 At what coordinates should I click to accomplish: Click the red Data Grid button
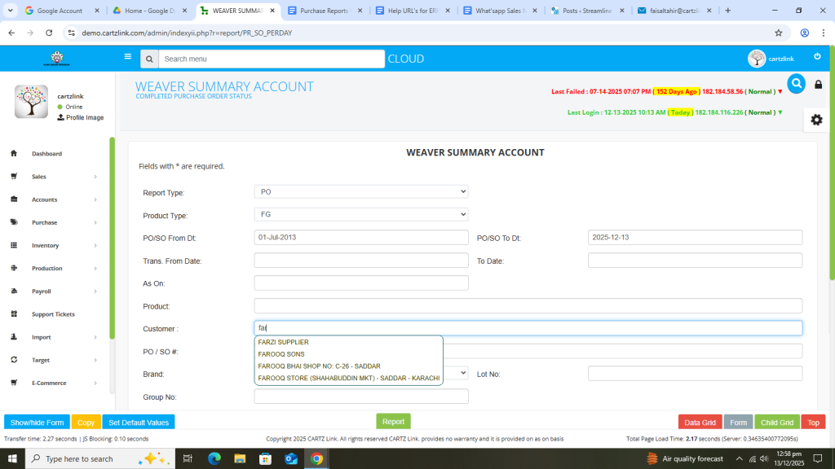coord(700,423)
